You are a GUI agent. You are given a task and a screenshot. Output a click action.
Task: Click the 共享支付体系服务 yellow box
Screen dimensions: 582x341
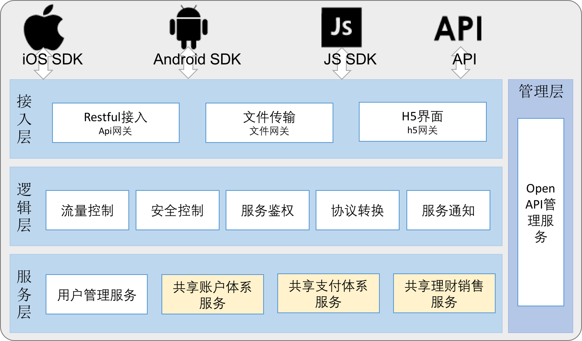(x=329, y=293)
